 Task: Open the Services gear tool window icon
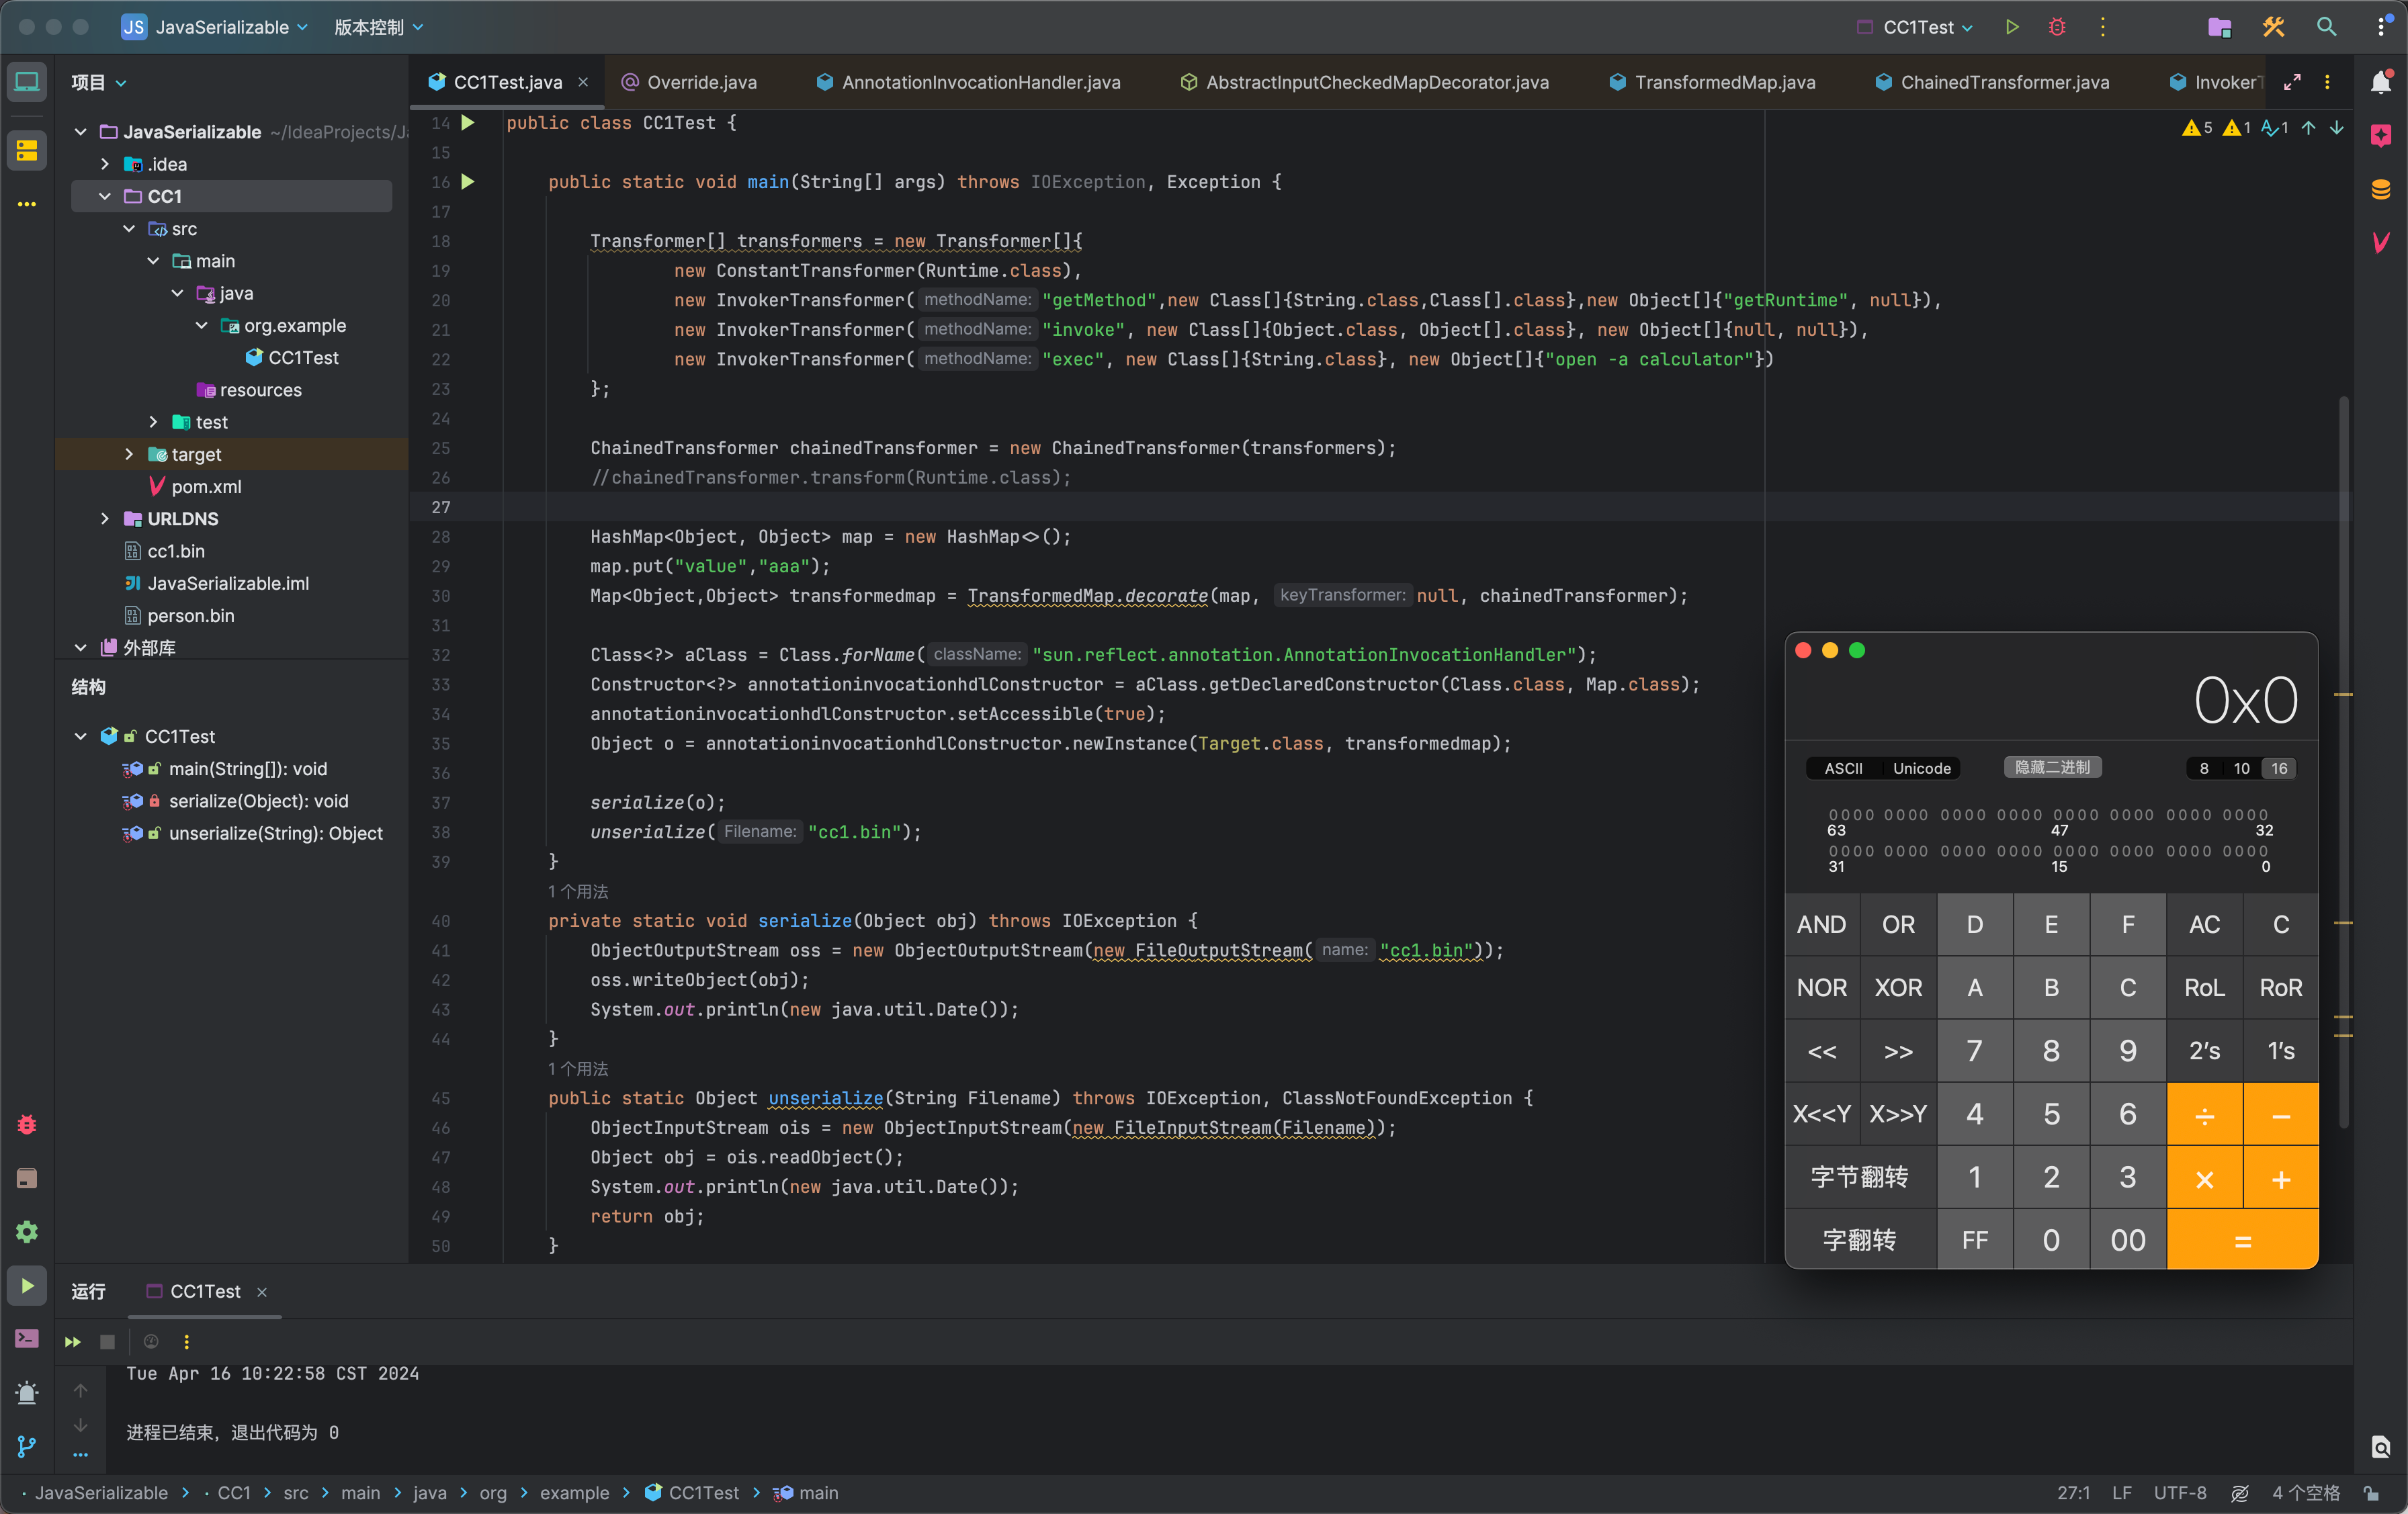click(x=27, y=1232)
